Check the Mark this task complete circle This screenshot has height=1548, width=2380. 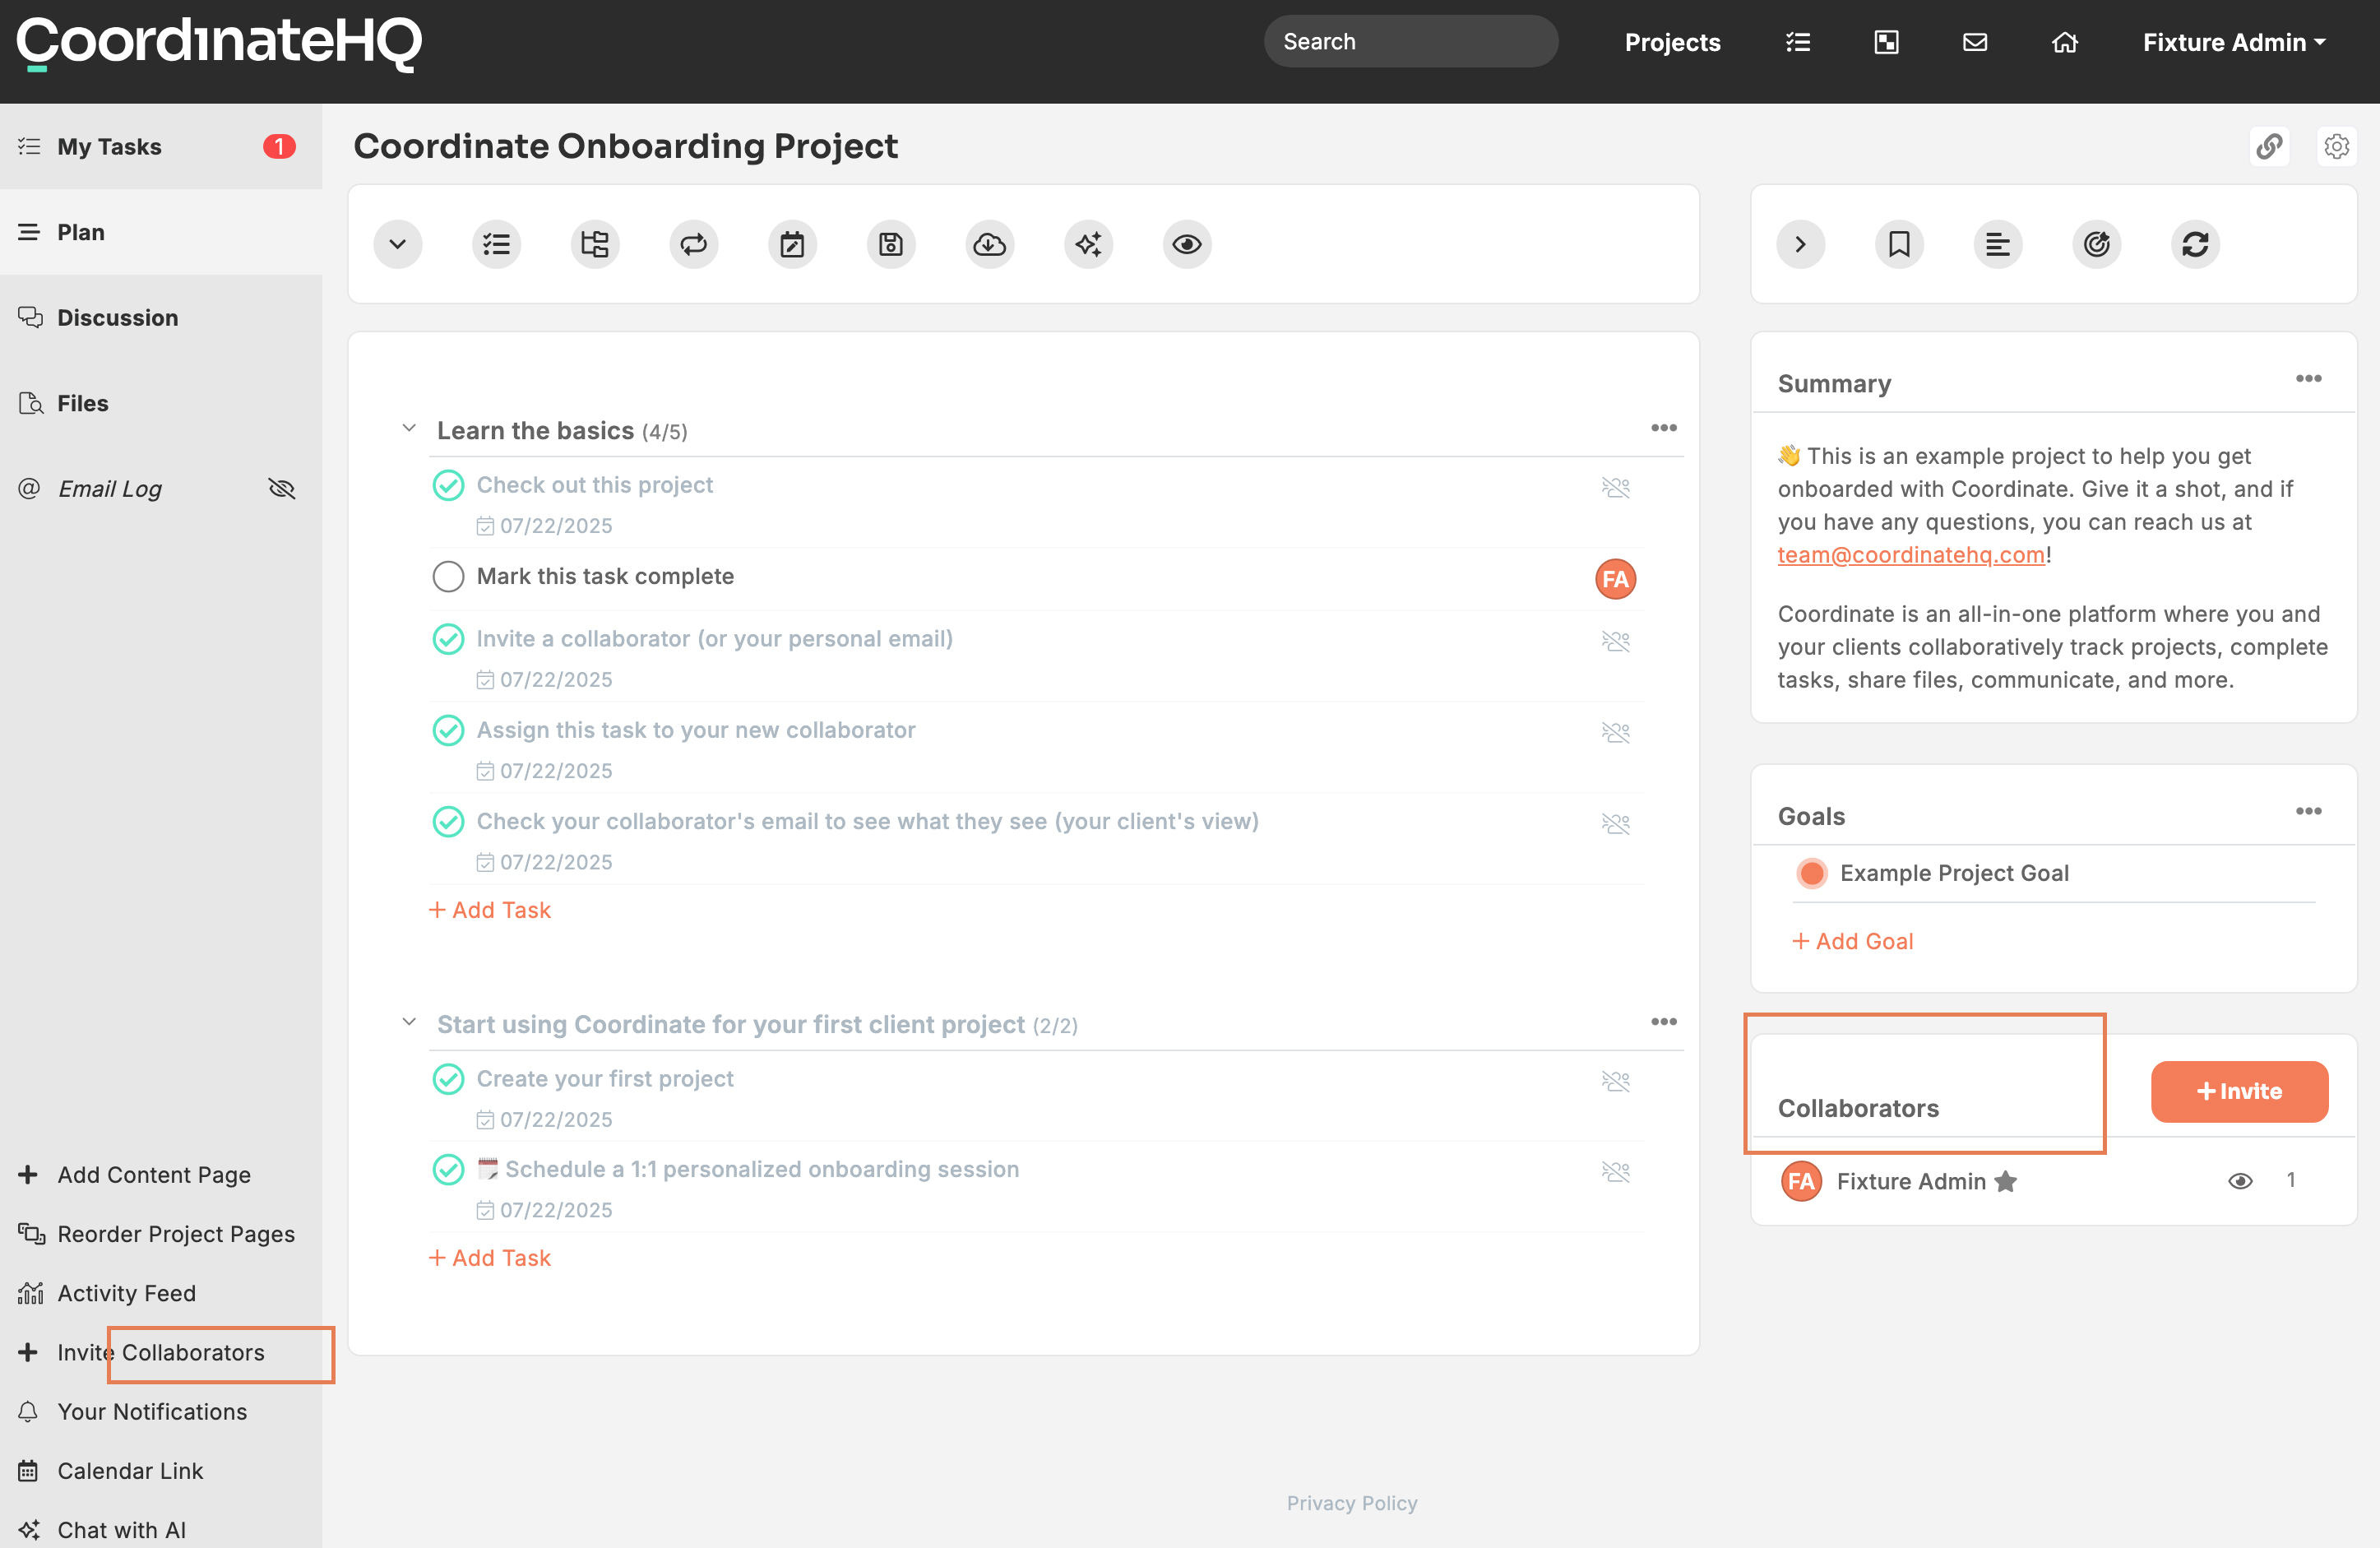448,577
